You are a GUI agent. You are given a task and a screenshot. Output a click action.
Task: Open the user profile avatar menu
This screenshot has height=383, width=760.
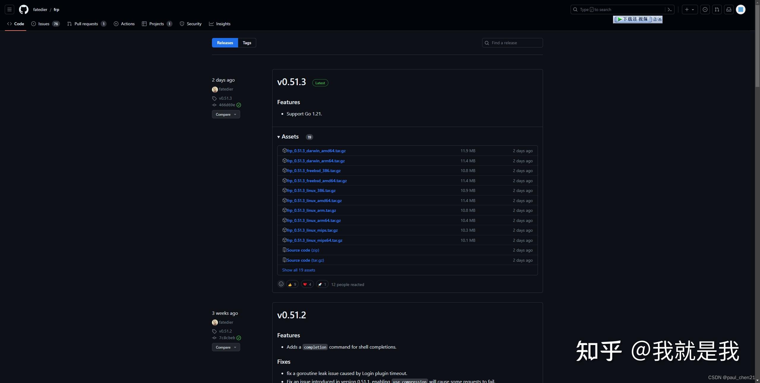(x=741, y=9)
